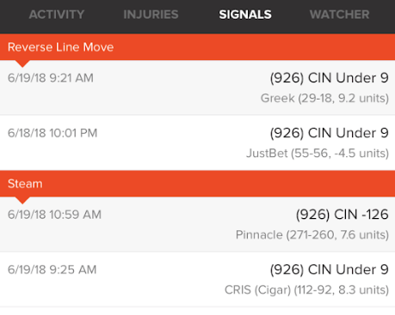Click the triangle pointer under Steam
395x315 pixels.
tap(22, 200)
